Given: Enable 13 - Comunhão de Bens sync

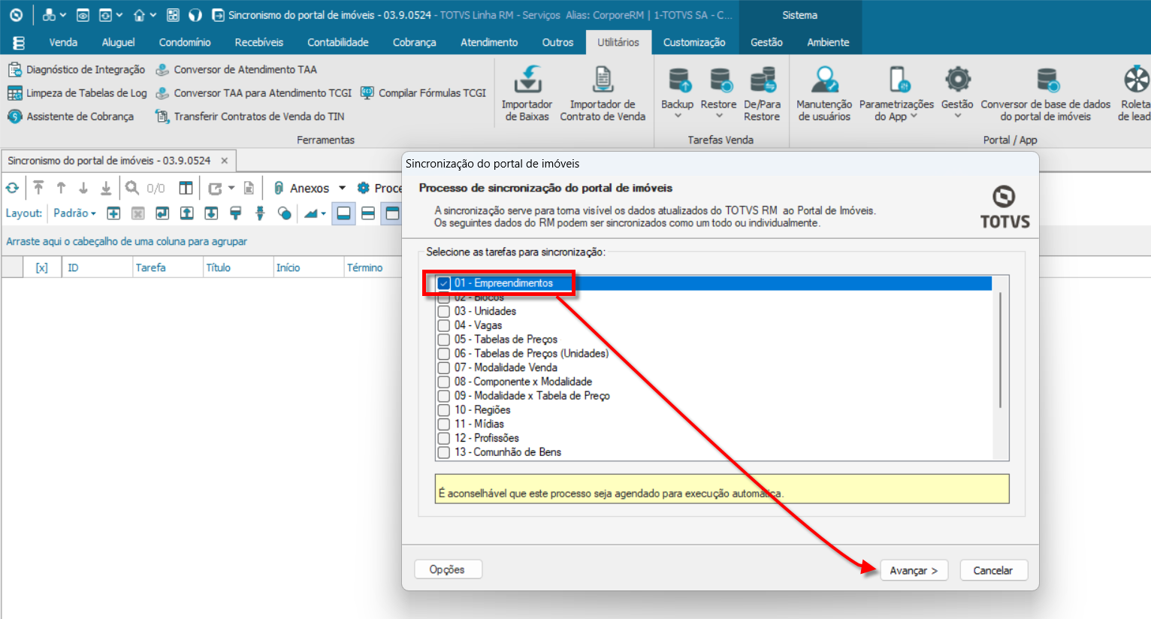Looking at the screenshot, I should (x=444, y=452).
